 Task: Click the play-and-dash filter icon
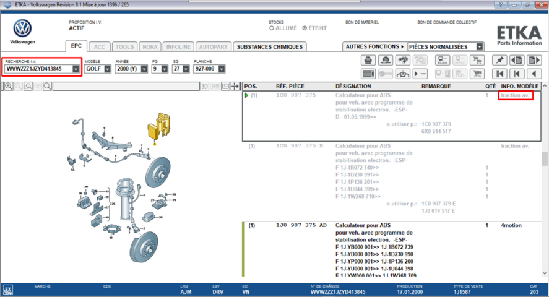tap(420, 74)
